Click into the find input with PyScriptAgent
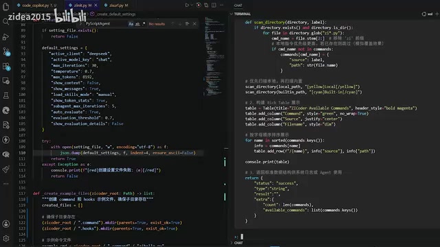440x247 pixels. (105, 24)
